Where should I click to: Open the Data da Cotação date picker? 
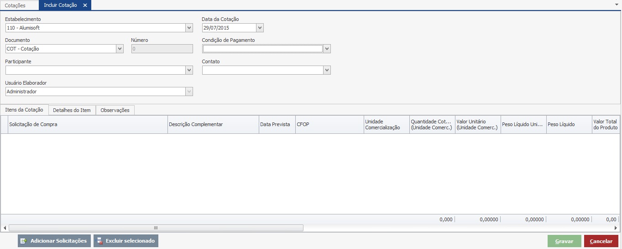pos(260,28)
